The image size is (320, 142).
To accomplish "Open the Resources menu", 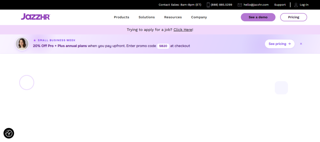I will 173,17.
